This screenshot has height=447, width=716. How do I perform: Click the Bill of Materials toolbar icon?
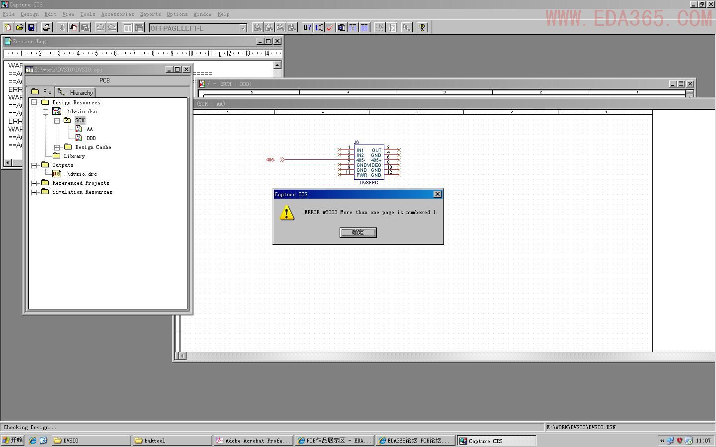pyautogui.click(x=364, y=28)
